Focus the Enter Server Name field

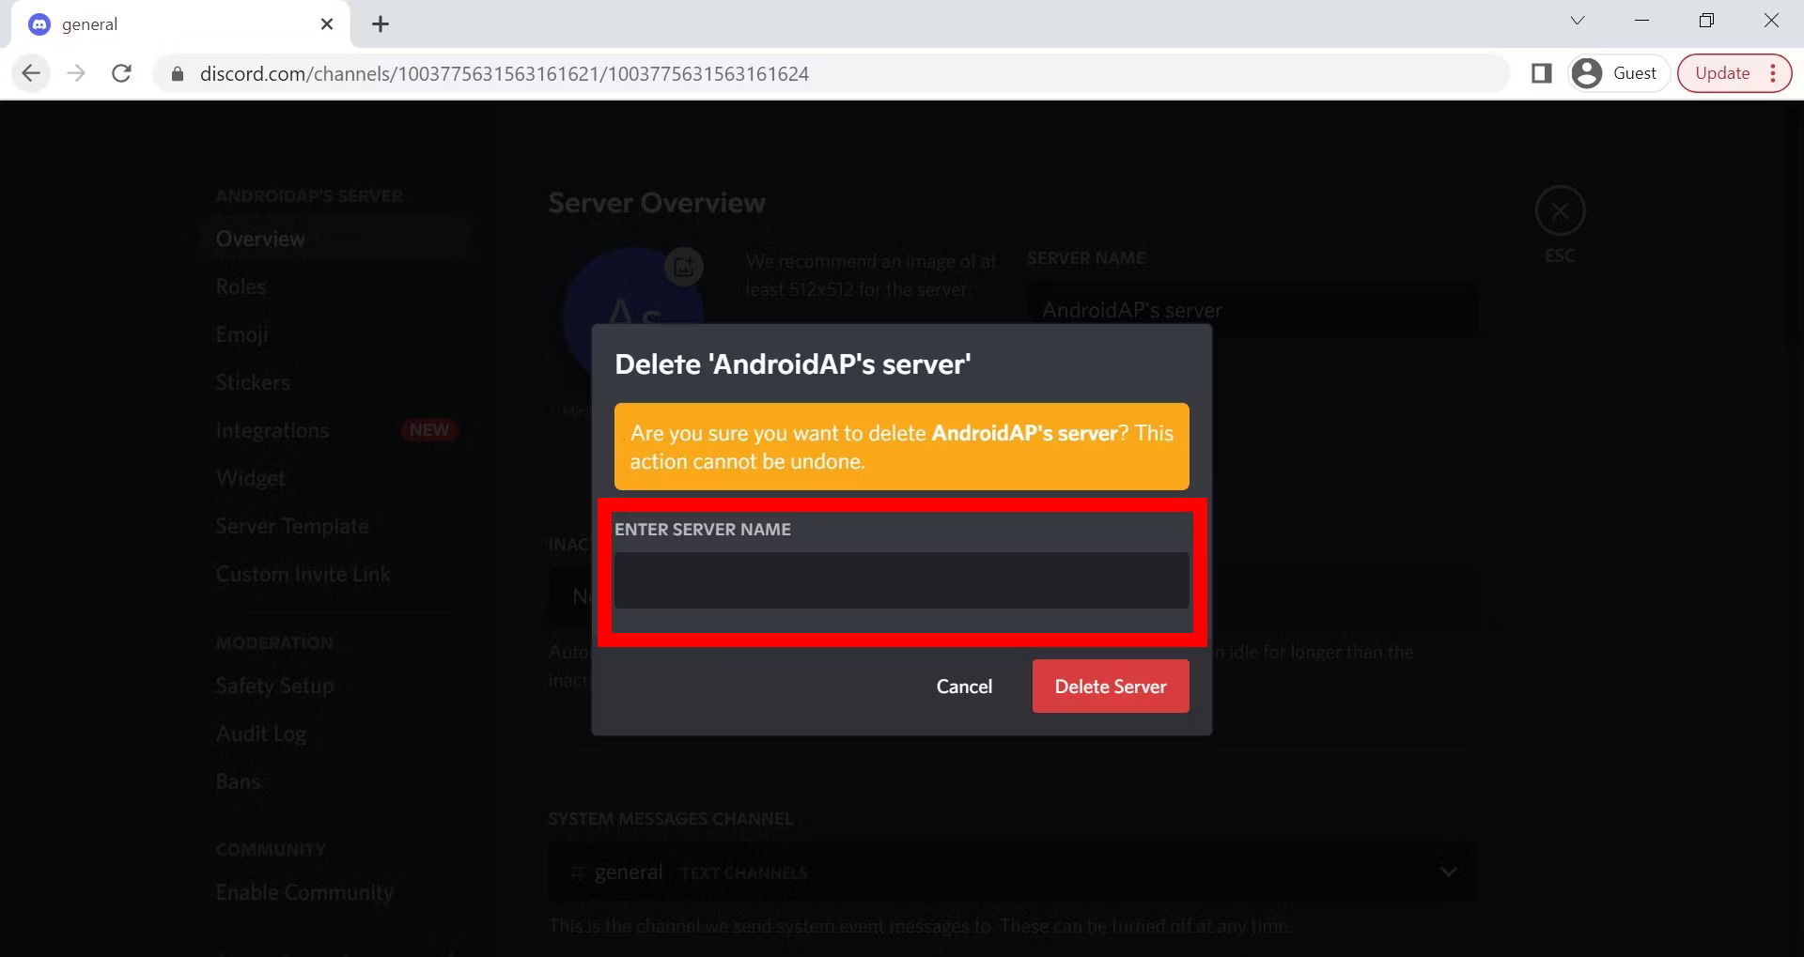pyautogui.click(x=901, y=579)
